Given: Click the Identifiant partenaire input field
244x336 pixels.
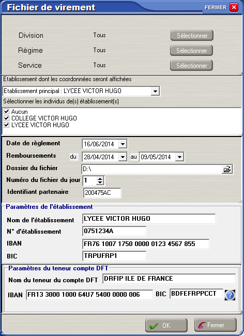Looking at the screenshot, I should 102,193.
